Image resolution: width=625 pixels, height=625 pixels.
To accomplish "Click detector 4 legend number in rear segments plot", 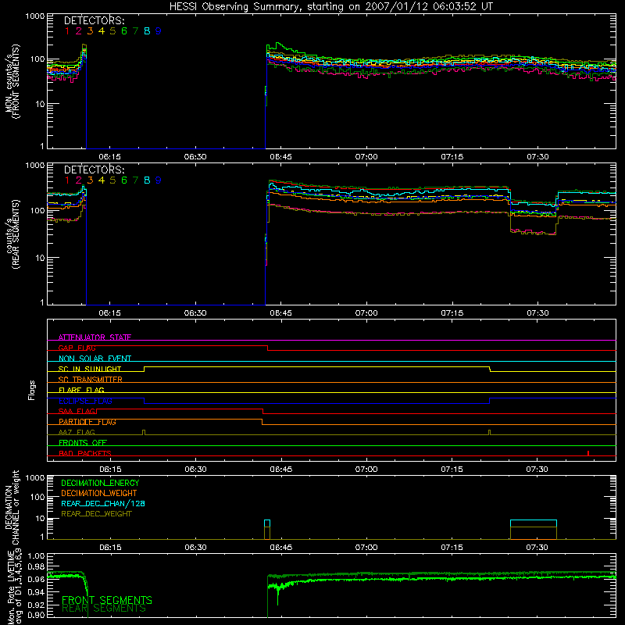I will 102,180.
